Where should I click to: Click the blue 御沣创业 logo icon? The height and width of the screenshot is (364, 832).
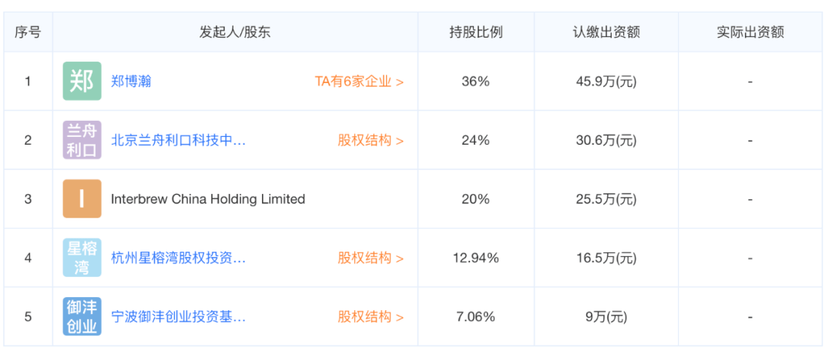point(82,316)
